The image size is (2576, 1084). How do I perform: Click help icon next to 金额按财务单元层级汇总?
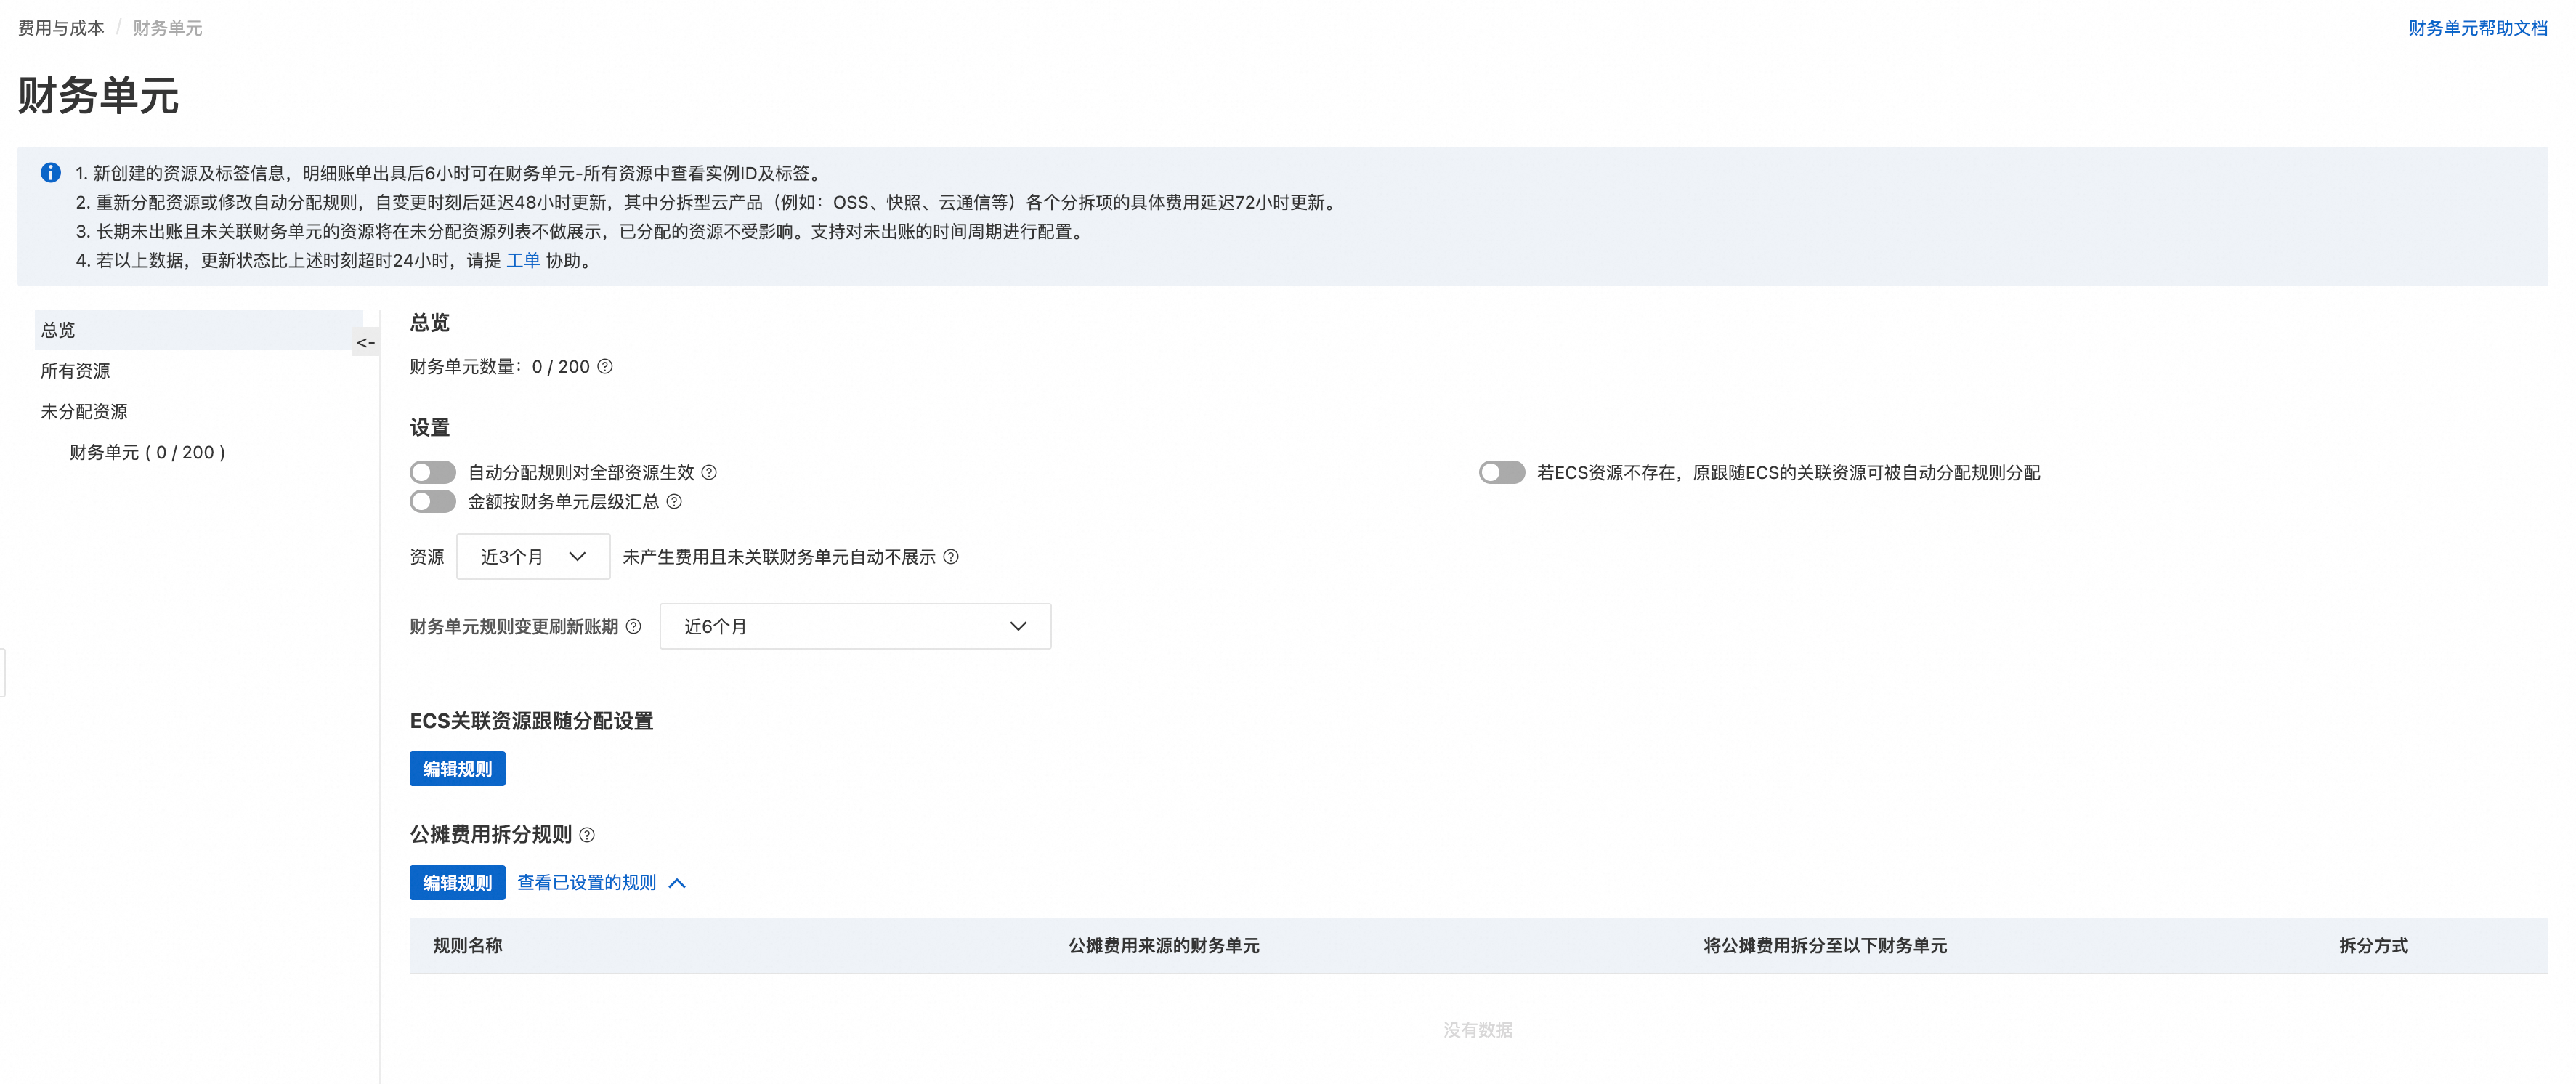tap(674, 502)
